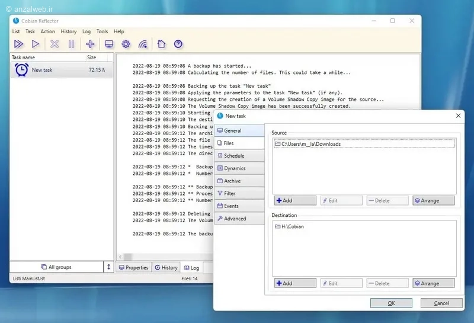Select Files section in New task dialog
474x323 pixels.
(x=239, y=143)
